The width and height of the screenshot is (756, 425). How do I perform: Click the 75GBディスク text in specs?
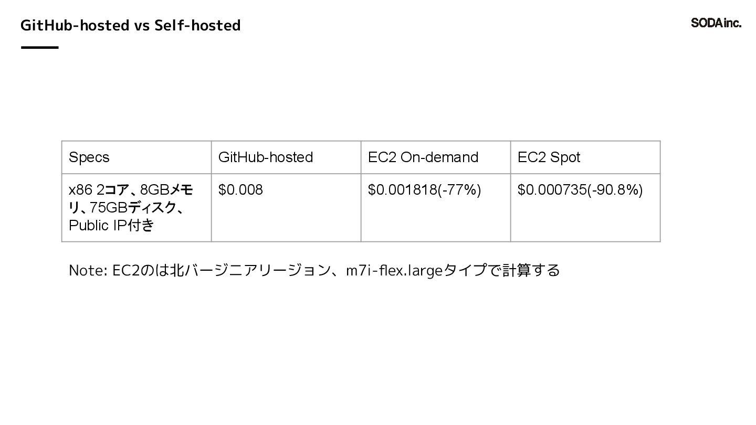(133, 208)
